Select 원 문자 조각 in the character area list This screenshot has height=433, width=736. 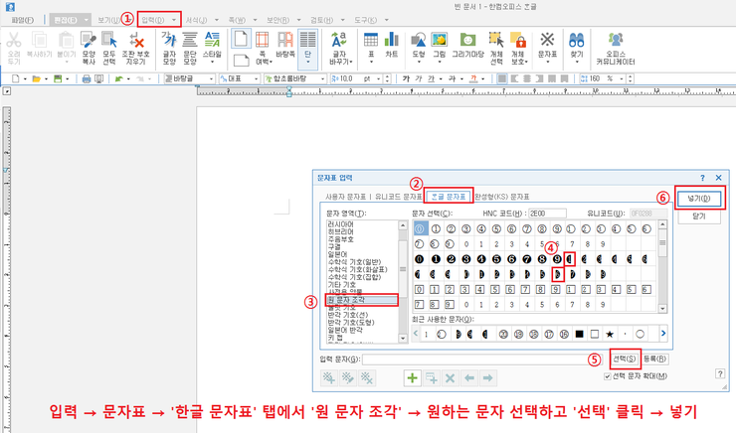tap(362, 299)
